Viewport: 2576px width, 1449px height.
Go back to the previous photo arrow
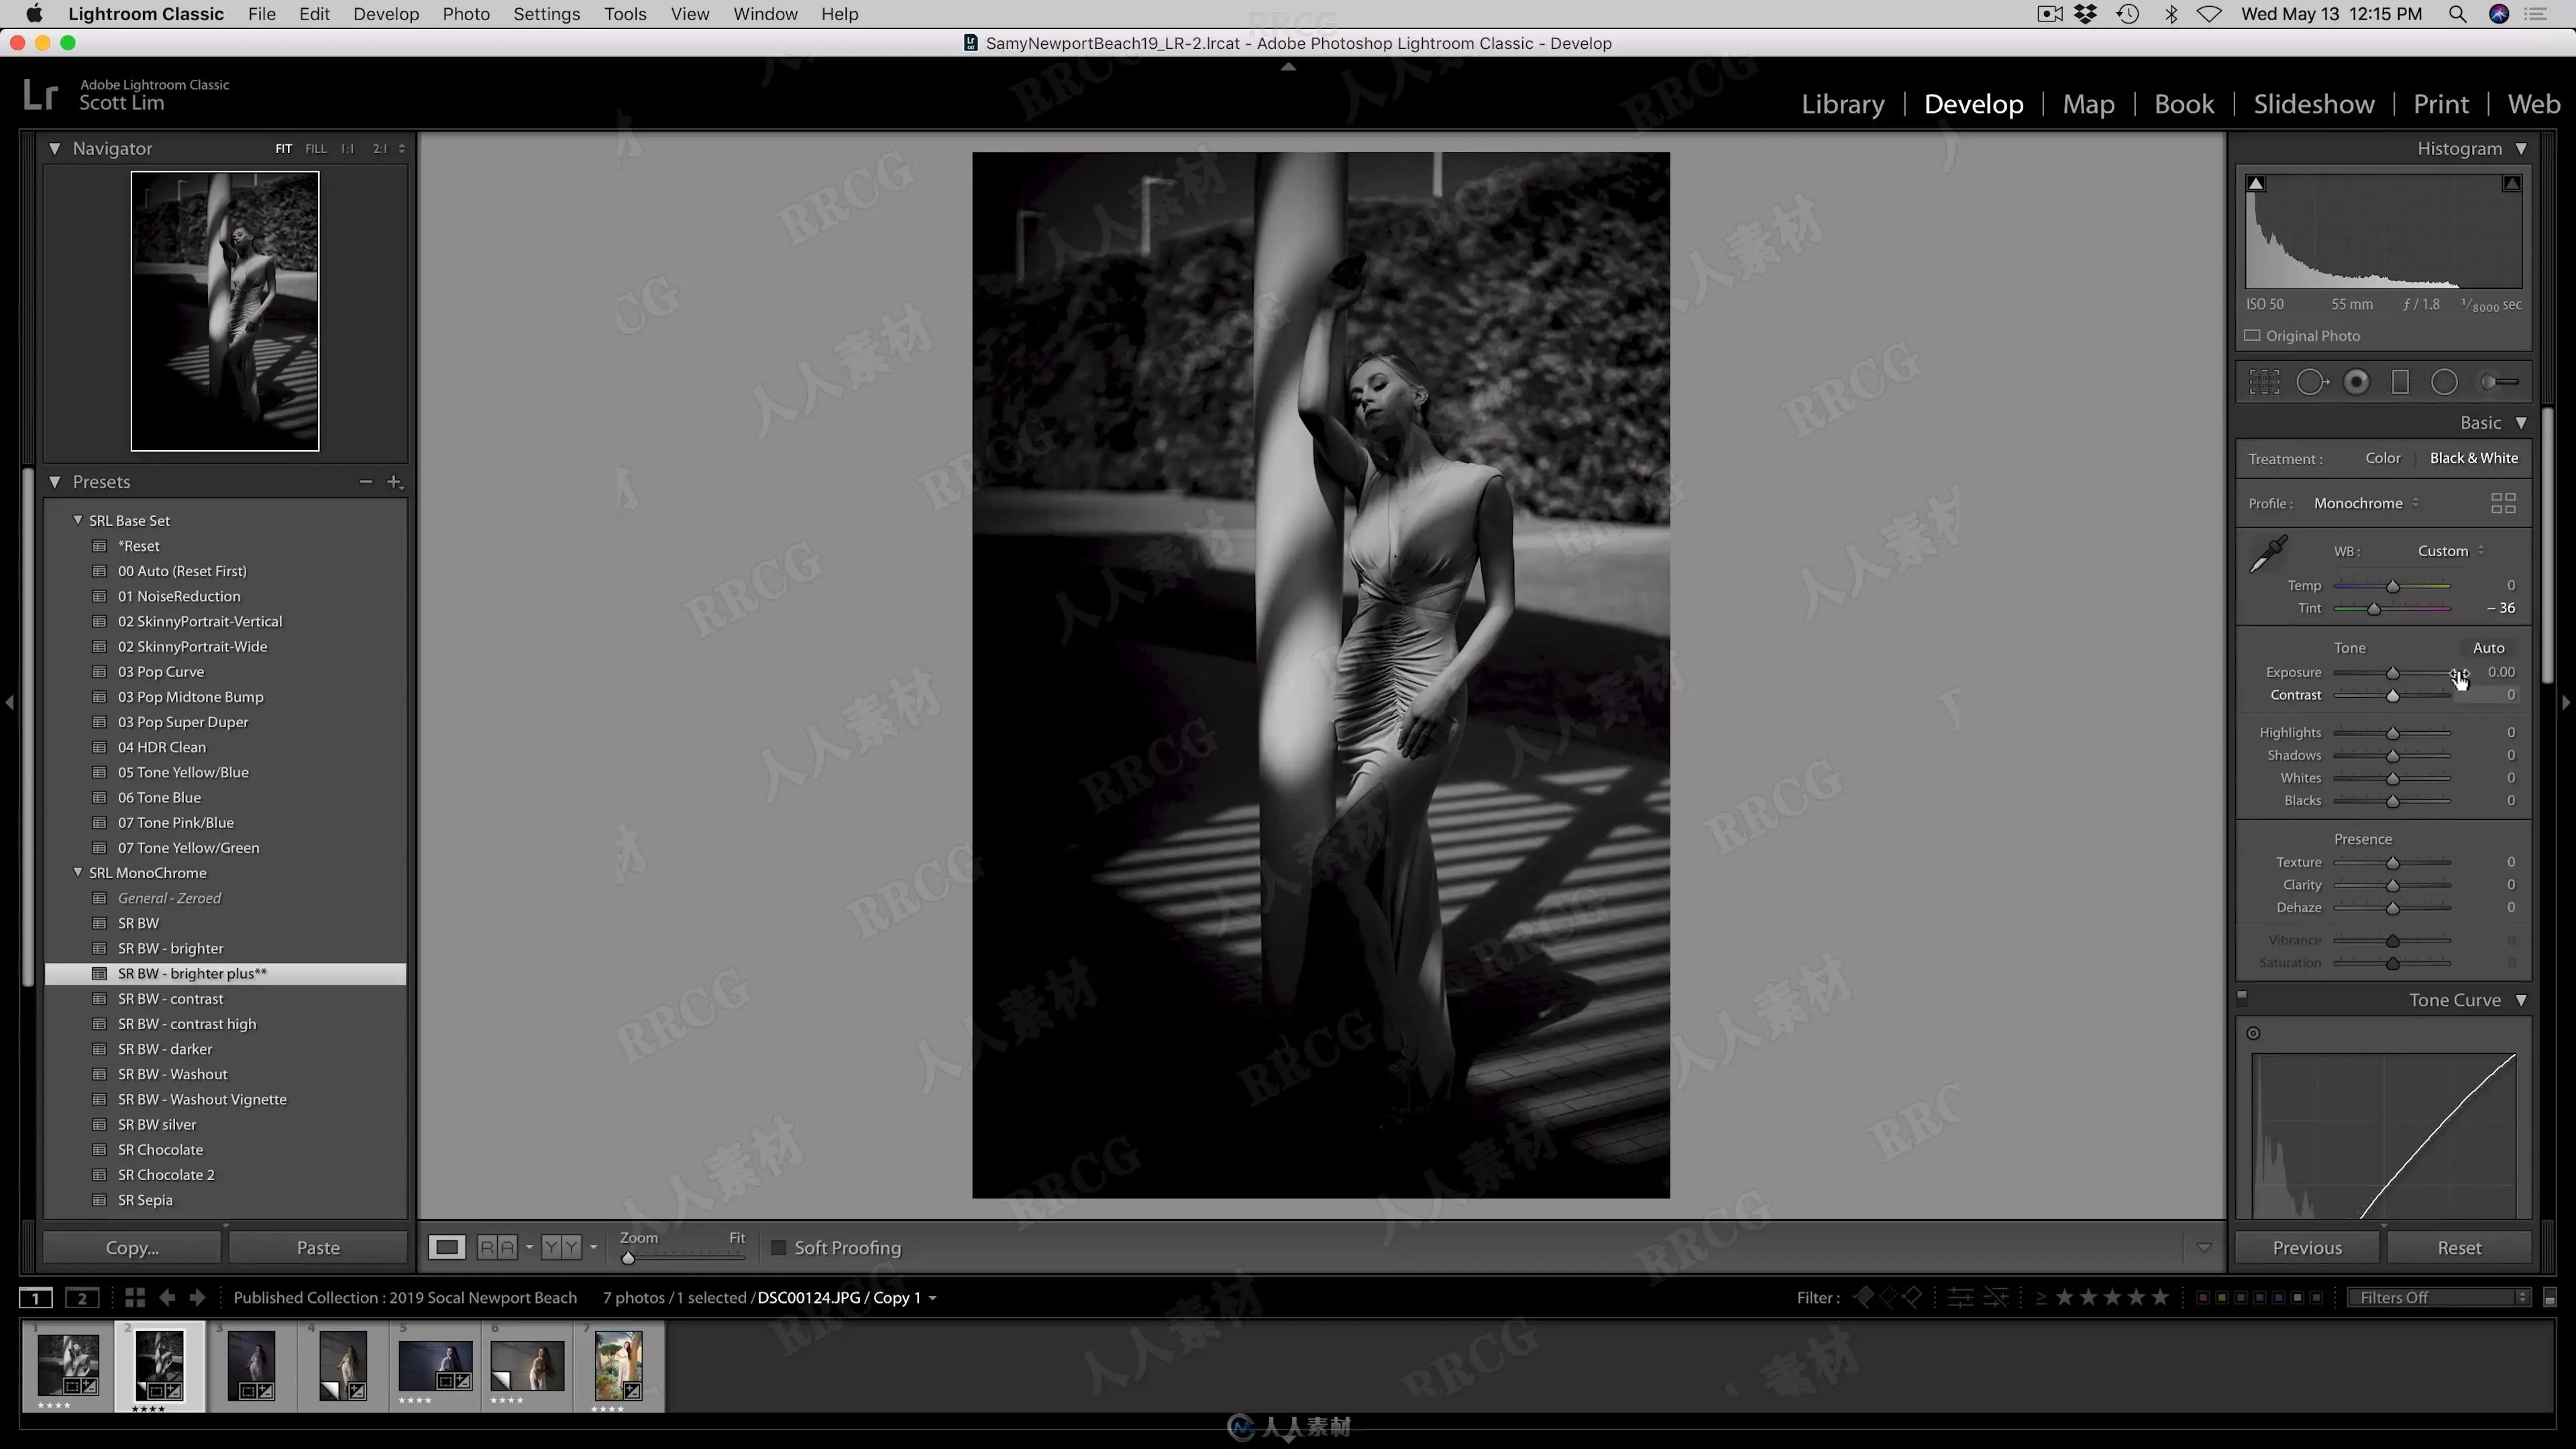167,1298
